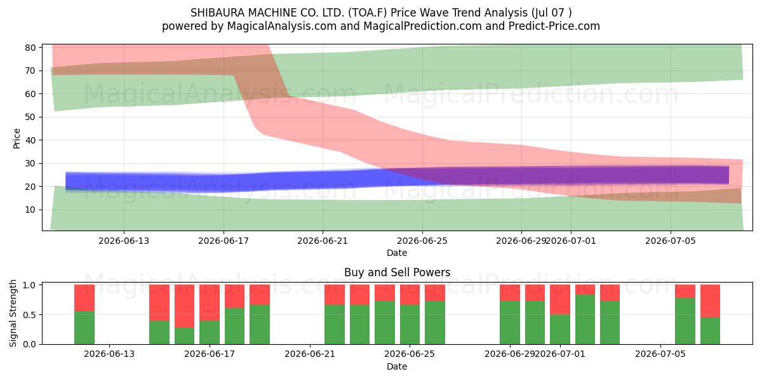Click 2026-06-25 date under the price chart

tap(422, 241)
